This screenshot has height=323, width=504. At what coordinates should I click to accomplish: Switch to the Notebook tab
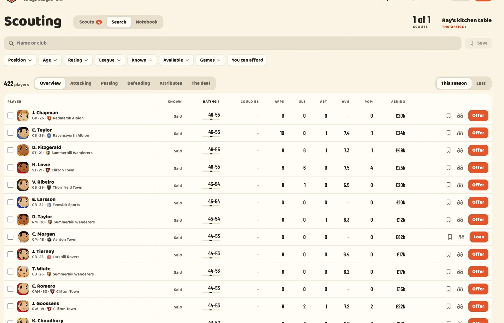tap(146, 22)
